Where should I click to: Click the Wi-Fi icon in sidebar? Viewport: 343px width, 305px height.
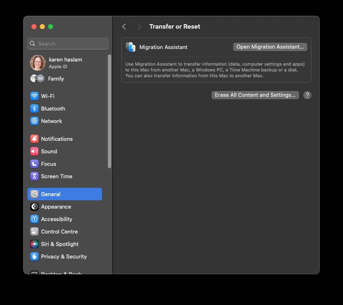[x=34, y=96]
